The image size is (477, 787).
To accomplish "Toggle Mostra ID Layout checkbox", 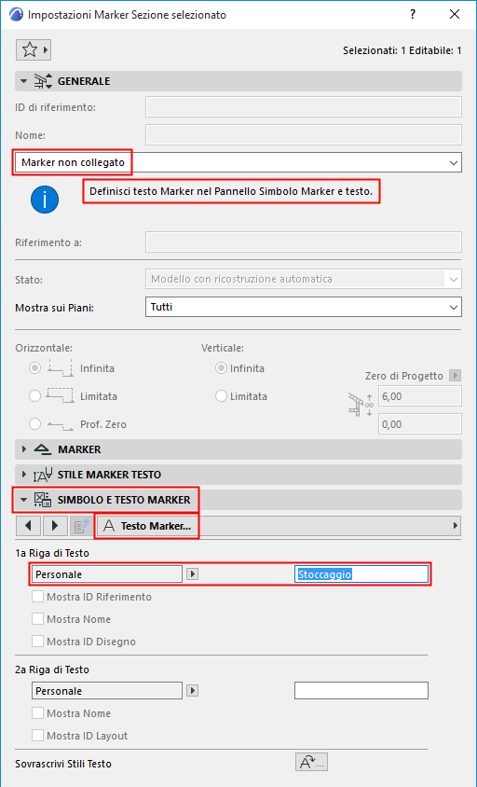I will click(x=37, y=736).
